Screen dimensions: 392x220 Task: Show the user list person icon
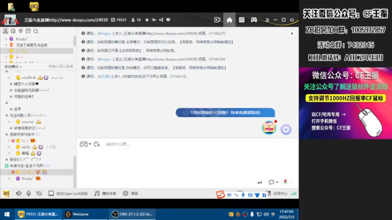click(x=5, y=31)
